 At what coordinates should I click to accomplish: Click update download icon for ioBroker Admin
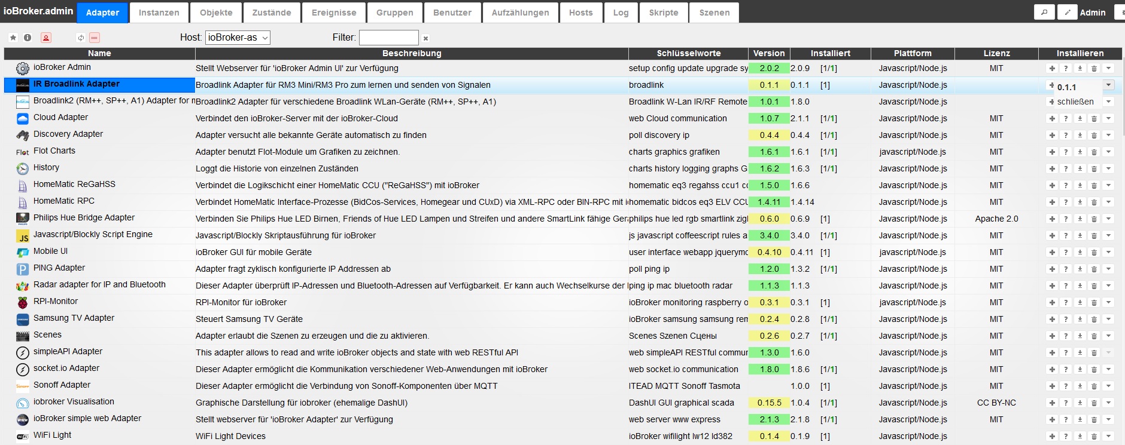point(1080,69)
